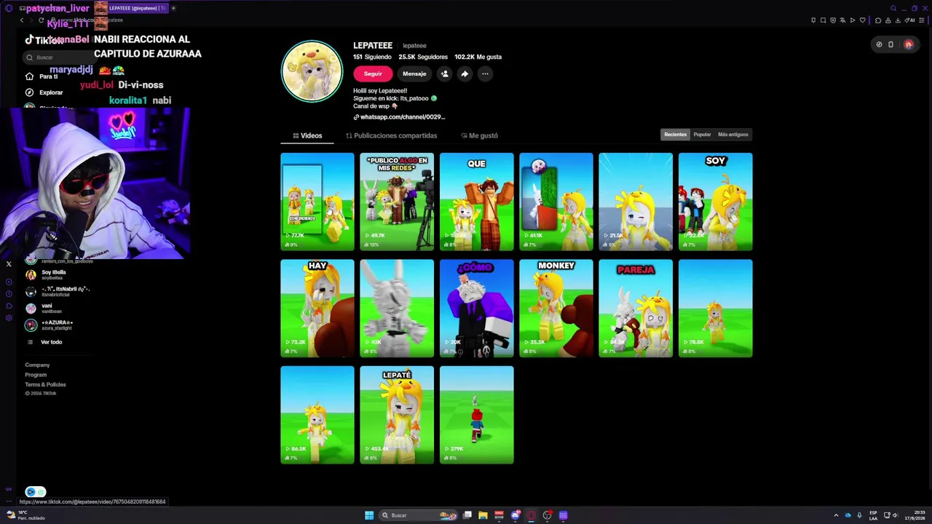Open Mensaje to message LEPATEEE
Viewport: 932px width, 524px height.
(x=414, y=74)
